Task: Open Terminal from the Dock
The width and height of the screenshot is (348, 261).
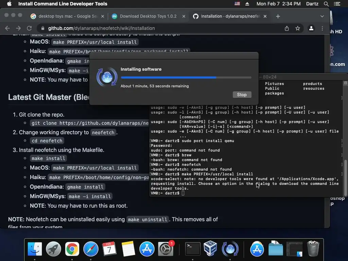Action: point(193,249)
